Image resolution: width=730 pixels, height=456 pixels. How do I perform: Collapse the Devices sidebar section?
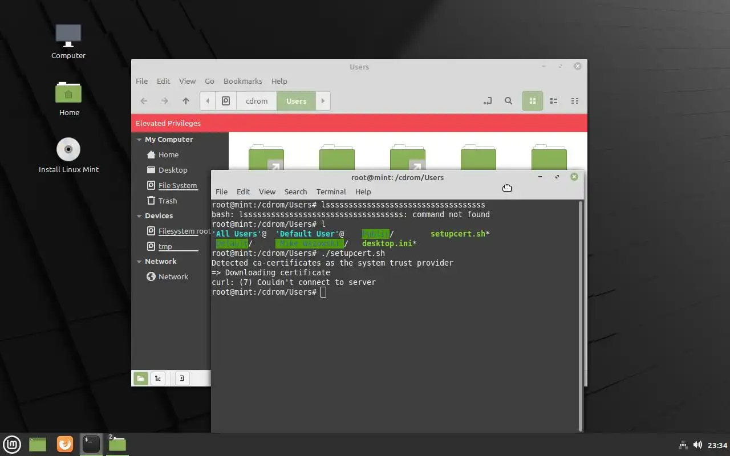139,216
